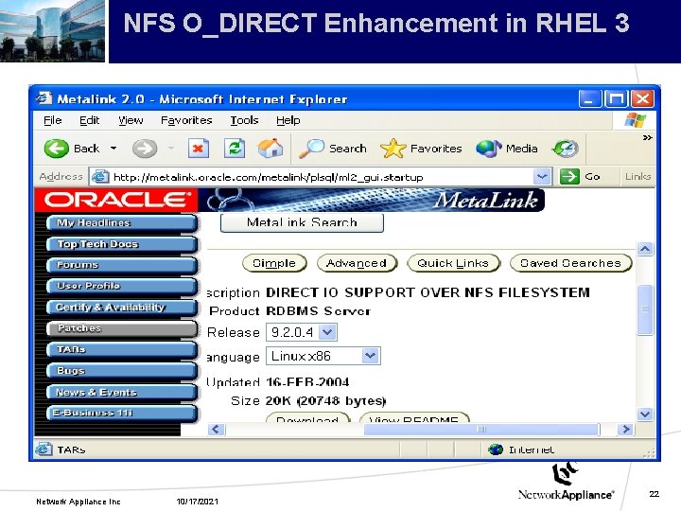
Task: Open the Media panel icon
Action: (489, 149)
